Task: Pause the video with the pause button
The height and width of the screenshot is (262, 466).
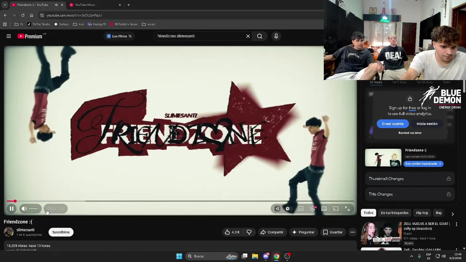Action: pyautogui.click(x=11, y=209)
